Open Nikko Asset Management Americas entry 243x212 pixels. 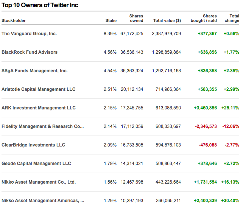tap(43, 201)
